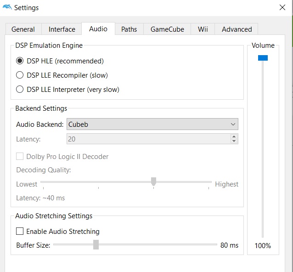293x272 pixels.
Task: Toggle Dolby Pro Logic II Decoder checkbox
Action: [x=20, y=157]
